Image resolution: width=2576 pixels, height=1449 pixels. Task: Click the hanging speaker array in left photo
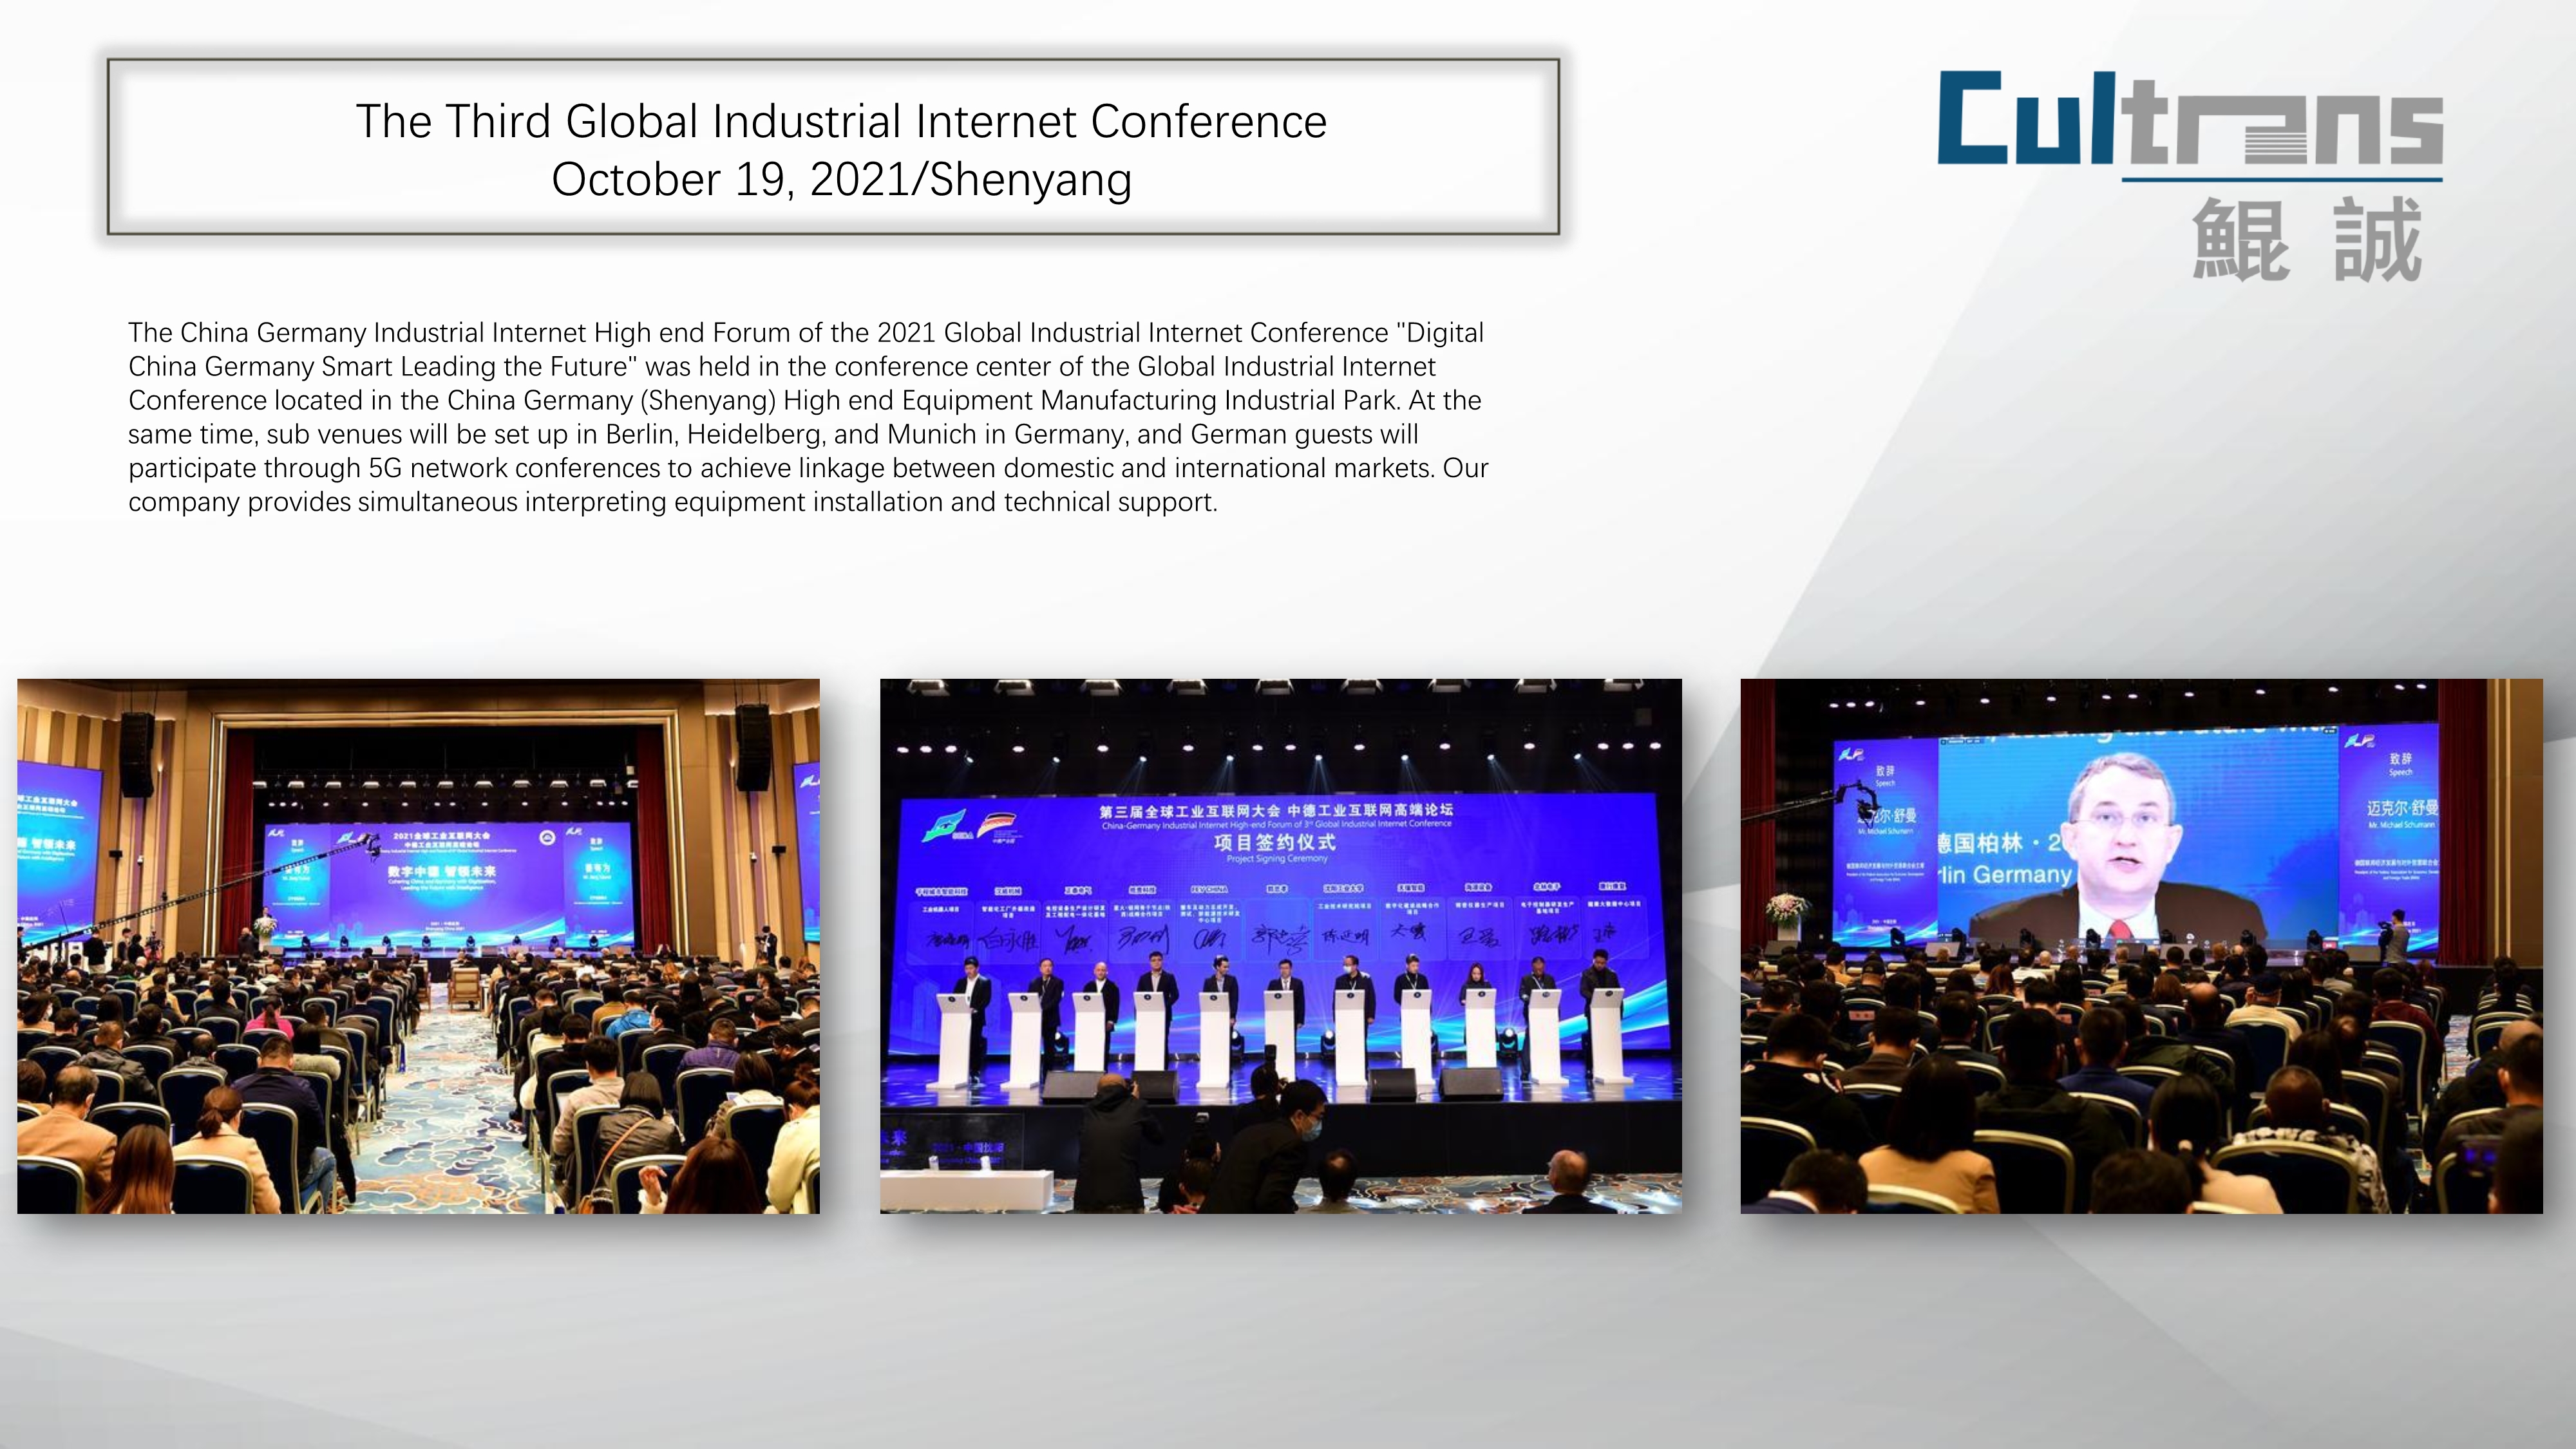pyautogui.click(x=137, y=755)
